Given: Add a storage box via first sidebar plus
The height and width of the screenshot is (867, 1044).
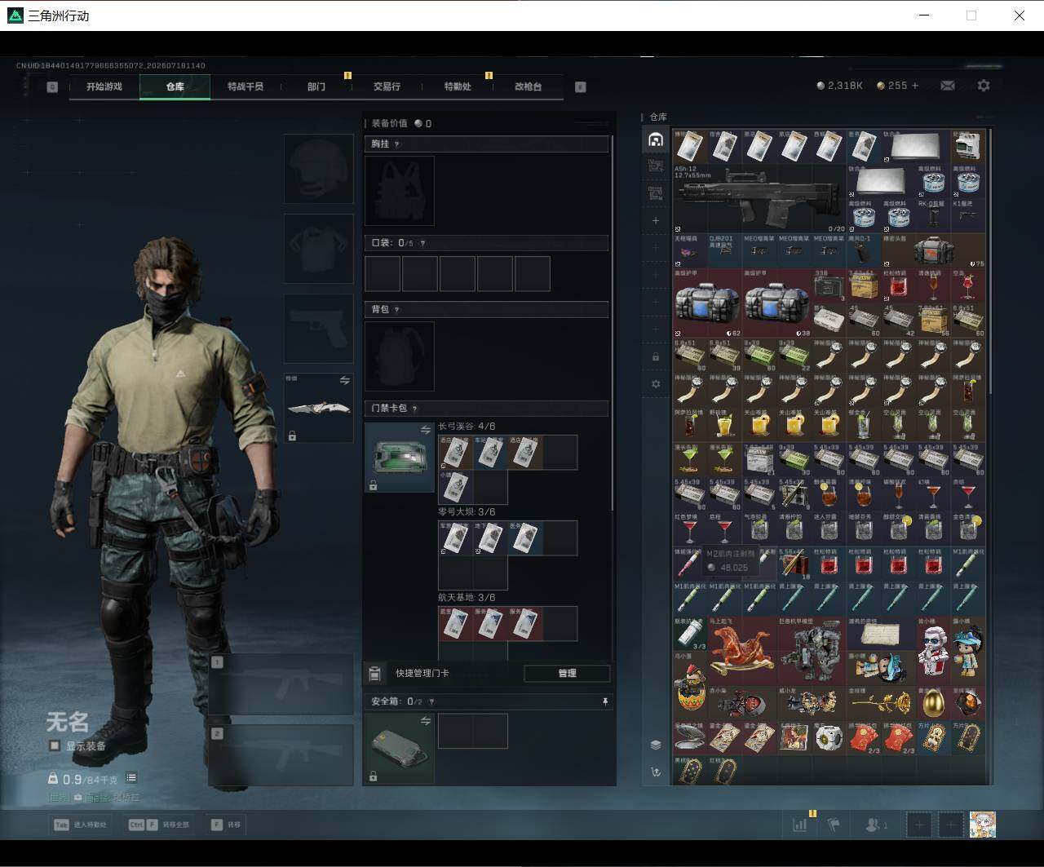Looking at the screenshot, I should coord(656,220).
